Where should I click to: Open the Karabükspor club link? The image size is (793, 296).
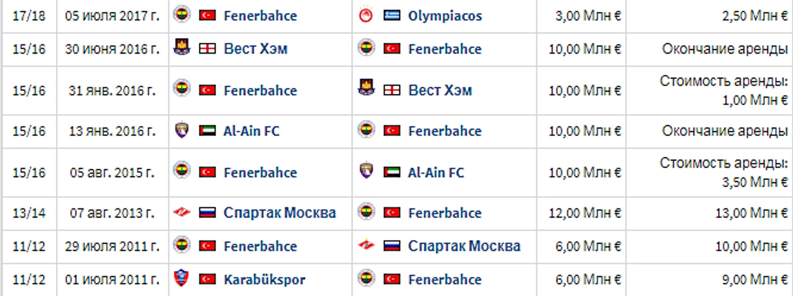click(x=264, y=280)
